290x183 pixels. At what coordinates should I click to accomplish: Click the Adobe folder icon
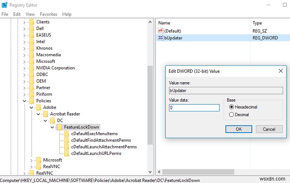39,107
